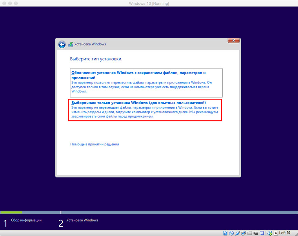Click the Установка Windows step 2 label
The height and width of the screenshot is (236, 298).
point(82,220)
